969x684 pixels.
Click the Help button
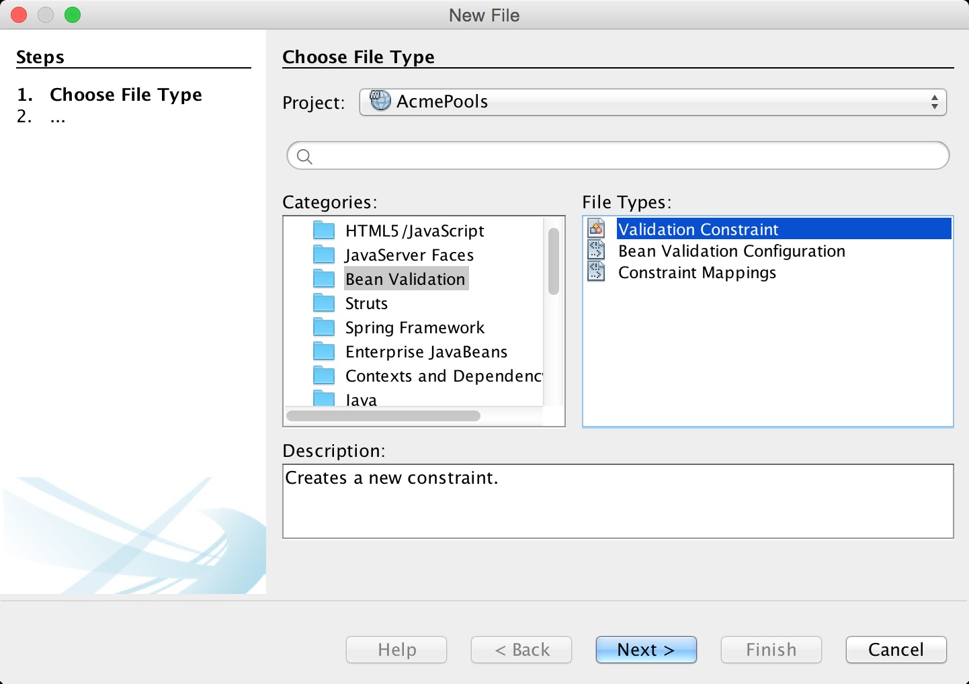396,650
